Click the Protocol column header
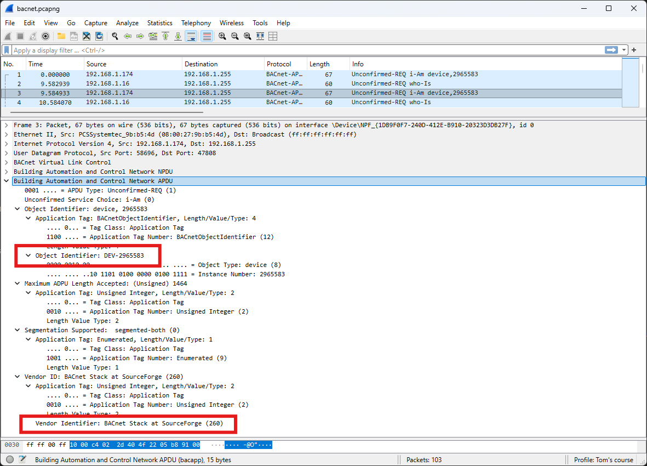The width and height of the screenshot is (647, 466). [x=285, y=64]
